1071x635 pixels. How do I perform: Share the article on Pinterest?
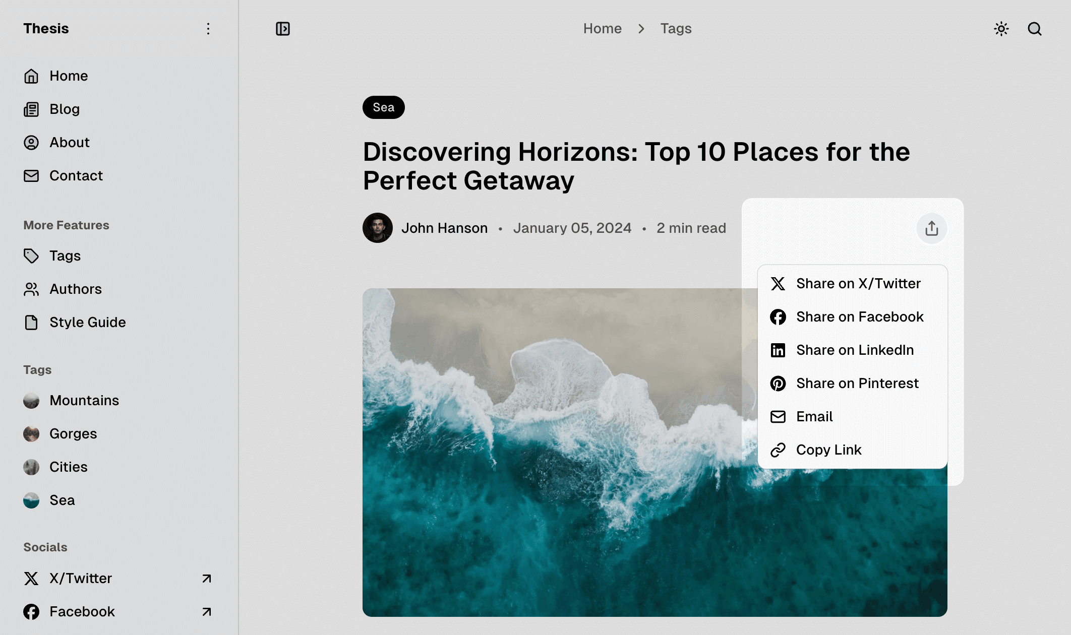[857, 383]
